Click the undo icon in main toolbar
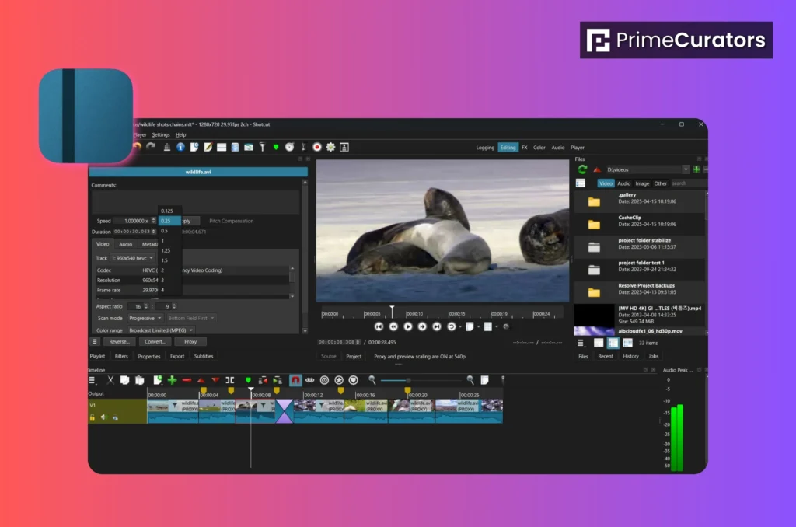Screen dimensions: 796x527 pos(137,147)
